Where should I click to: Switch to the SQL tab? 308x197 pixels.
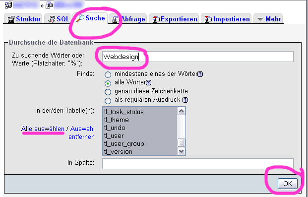(58, 19)
